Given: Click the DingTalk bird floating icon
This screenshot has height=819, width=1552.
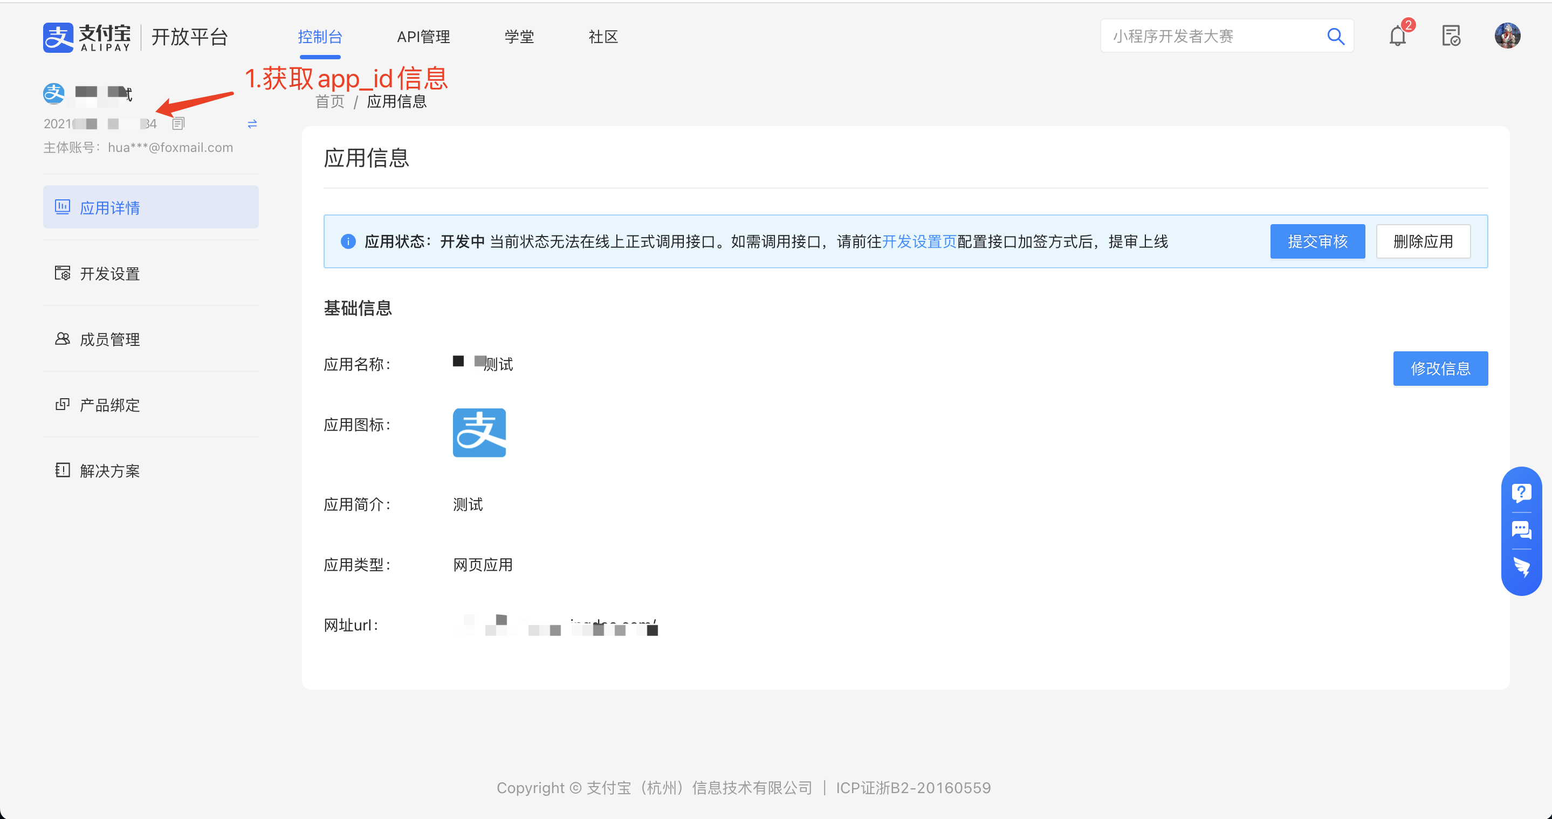Looking at the screenshot, I should 1521,567.
